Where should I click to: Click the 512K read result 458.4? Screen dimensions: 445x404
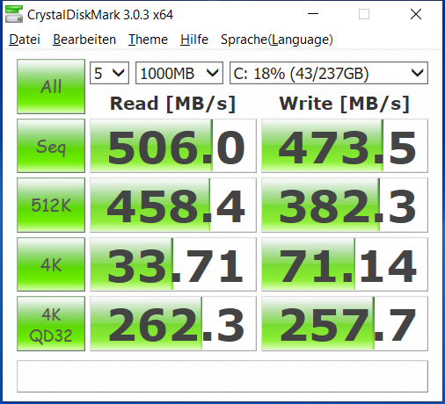tap(173, 205)
